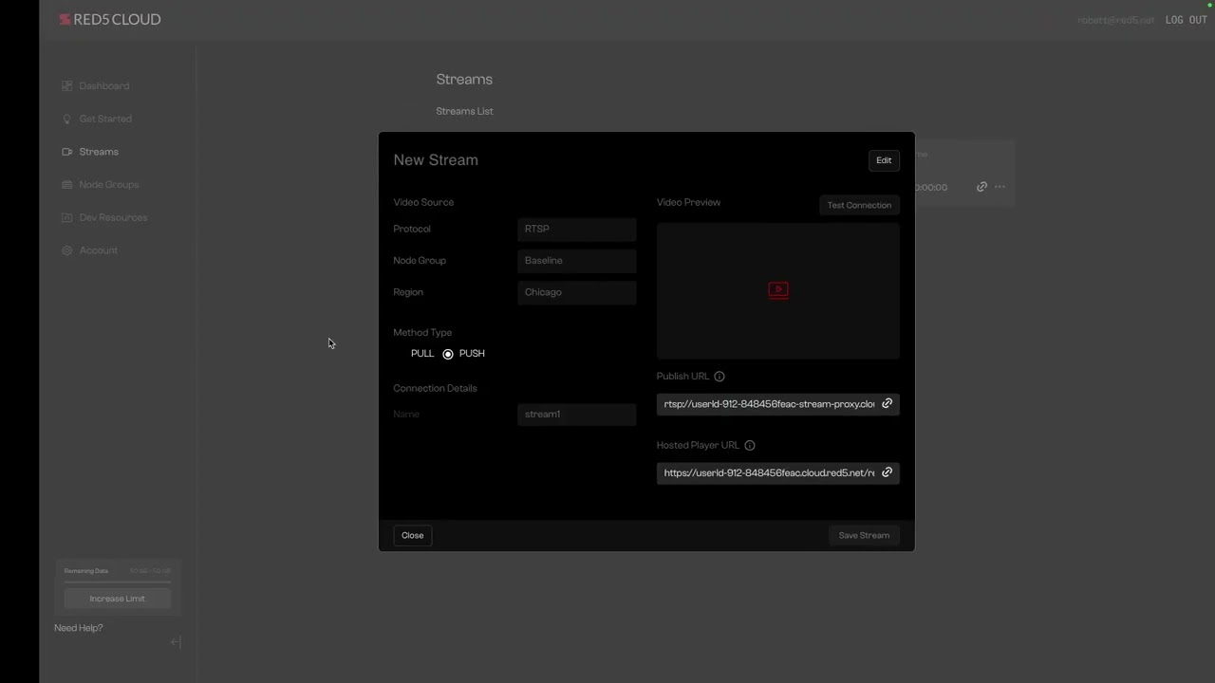Open Streams in the sidebar menu
Viewport: 1215px width, 683px height.
[99, 152]
